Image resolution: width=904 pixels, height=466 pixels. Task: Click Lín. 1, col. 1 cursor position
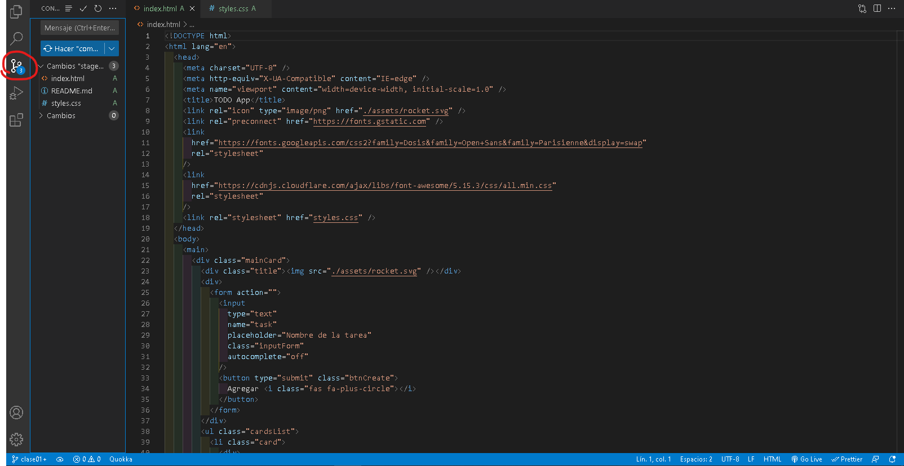point(653,459)
